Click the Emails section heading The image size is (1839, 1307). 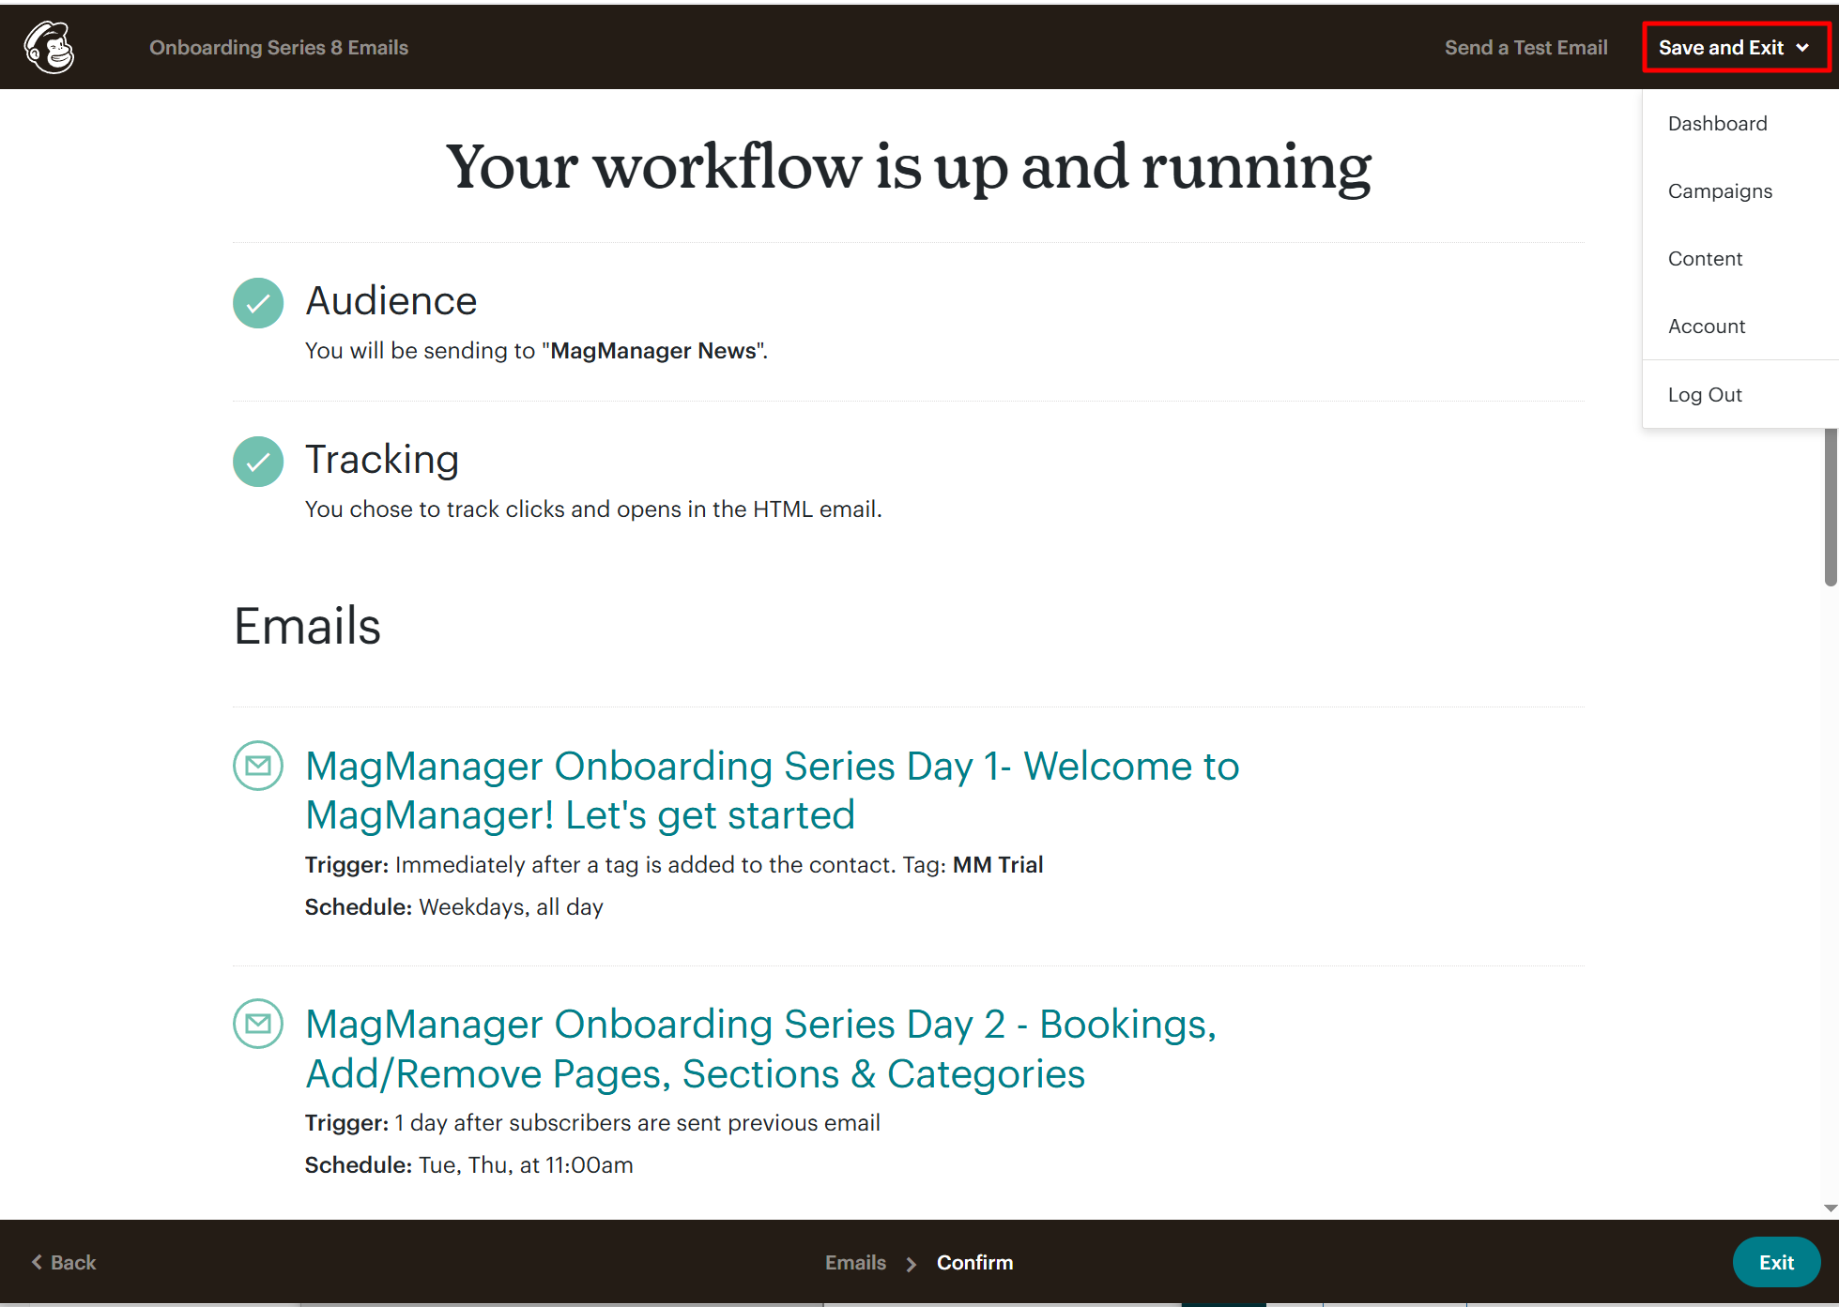[x=307, y=626]
